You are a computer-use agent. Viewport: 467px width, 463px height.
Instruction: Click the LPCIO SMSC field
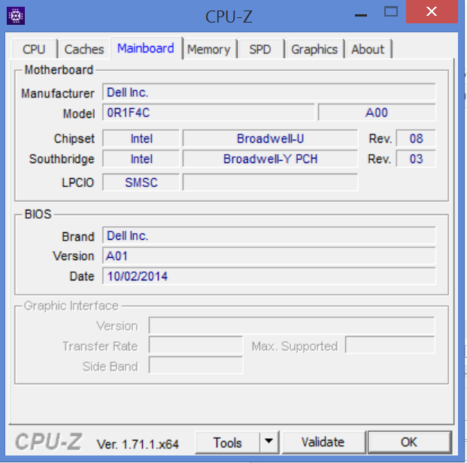tap(141, 182)
